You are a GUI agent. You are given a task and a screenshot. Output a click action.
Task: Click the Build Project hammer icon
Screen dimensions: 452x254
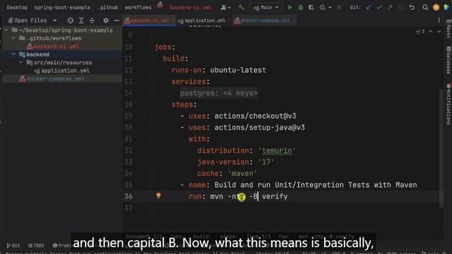tap(241, 7)
